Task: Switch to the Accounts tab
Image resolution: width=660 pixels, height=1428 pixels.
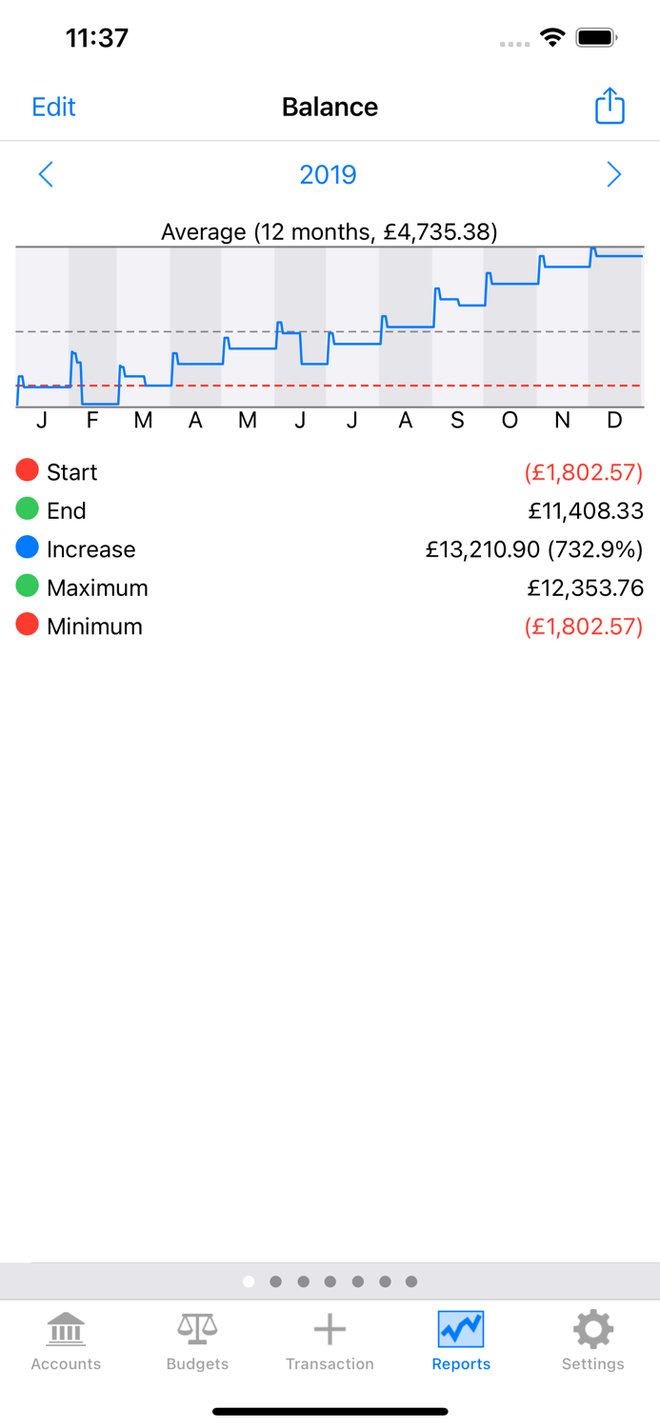Action: coord(64,1341)
